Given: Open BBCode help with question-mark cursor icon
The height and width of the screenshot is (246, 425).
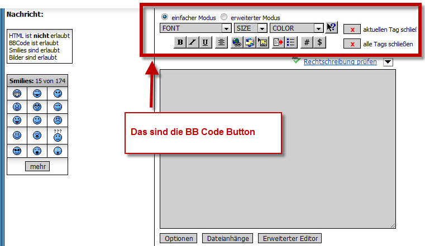Looking at the screenshot, I should pos(332,27).
